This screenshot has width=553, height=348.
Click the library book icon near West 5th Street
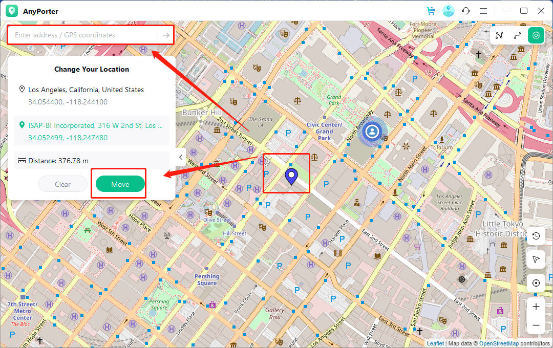coord(110,250)
